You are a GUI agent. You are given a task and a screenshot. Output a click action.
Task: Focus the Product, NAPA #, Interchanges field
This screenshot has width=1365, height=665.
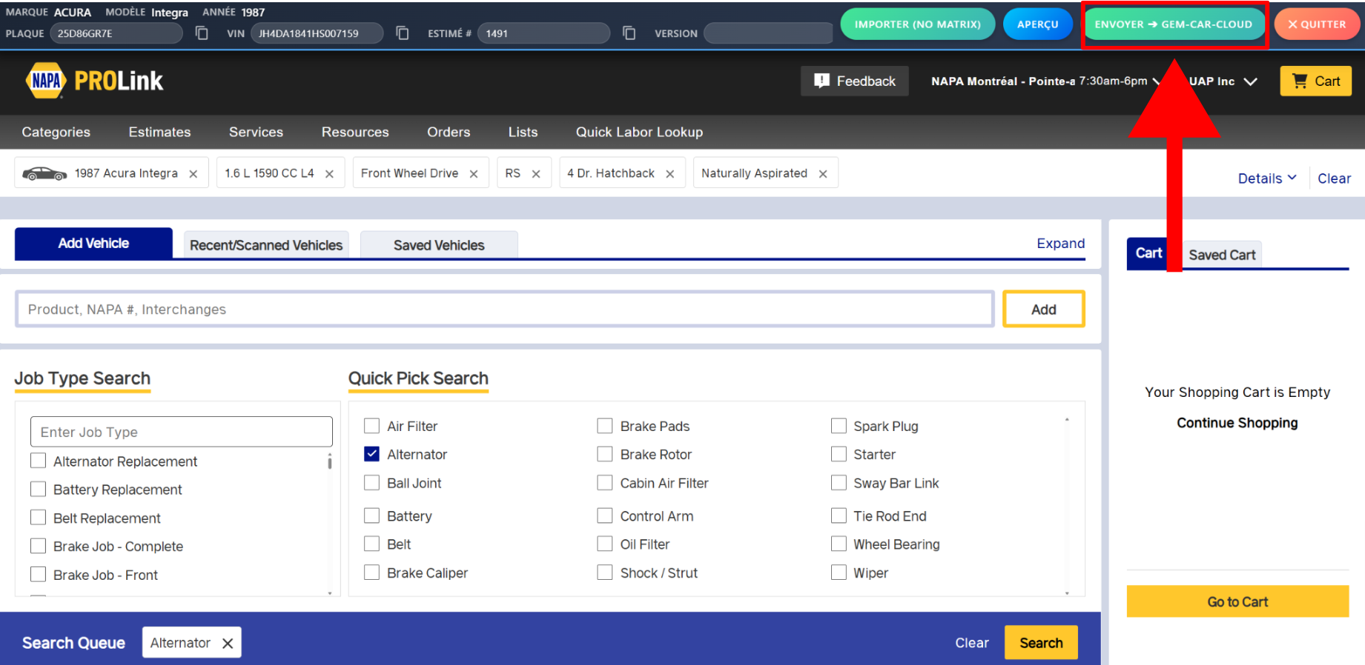[x=504, y=310]
